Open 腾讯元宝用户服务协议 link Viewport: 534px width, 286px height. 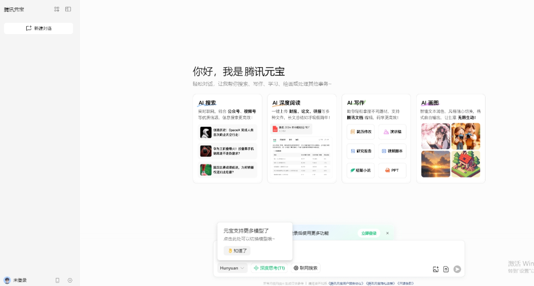coord(346,283)
